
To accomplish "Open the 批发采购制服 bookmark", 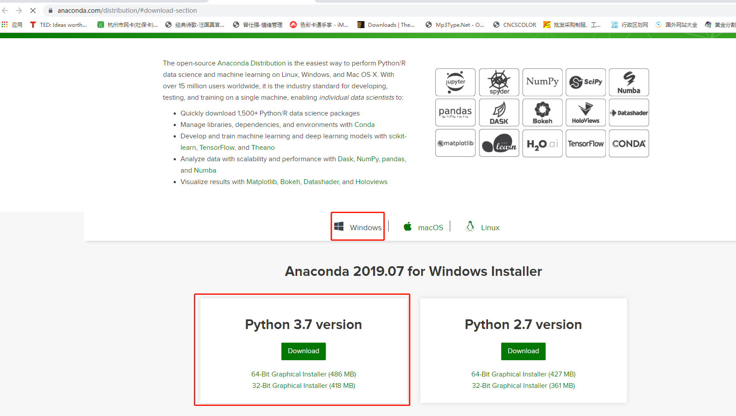I will (x=572, y=25).
